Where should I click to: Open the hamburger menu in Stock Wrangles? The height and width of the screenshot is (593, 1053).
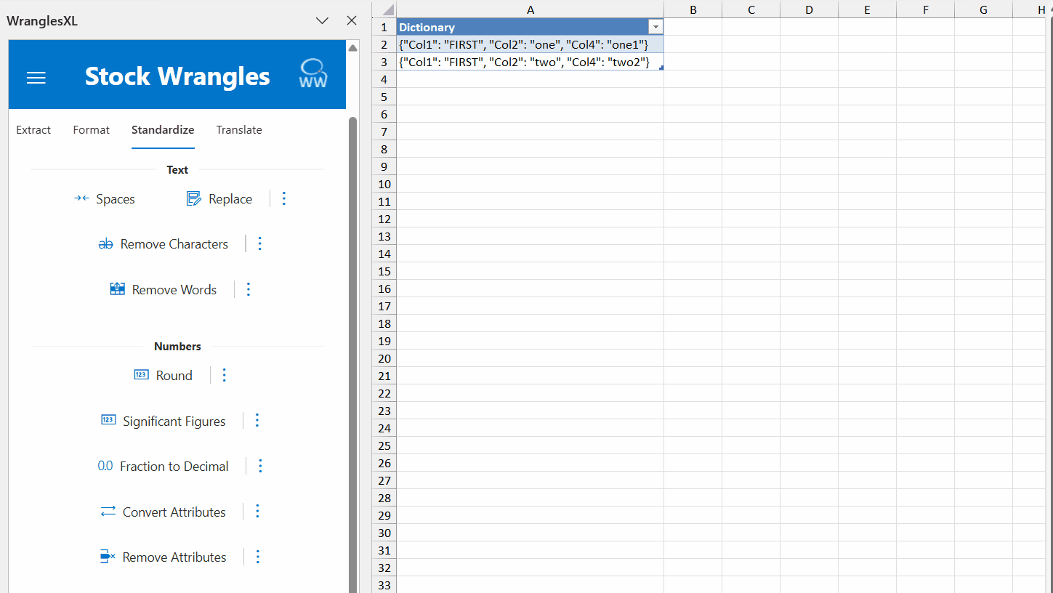36,78
